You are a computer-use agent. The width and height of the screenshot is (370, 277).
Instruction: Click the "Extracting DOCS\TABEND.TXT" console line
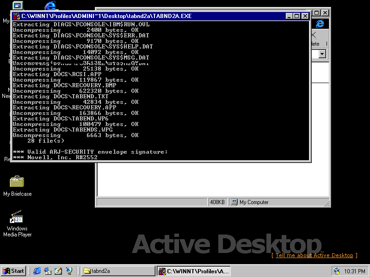61,96
